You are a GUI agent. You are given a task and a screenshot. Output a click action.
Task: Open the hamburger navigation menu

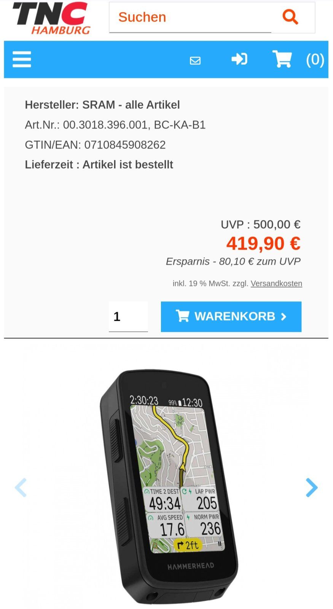click(22, 60)
